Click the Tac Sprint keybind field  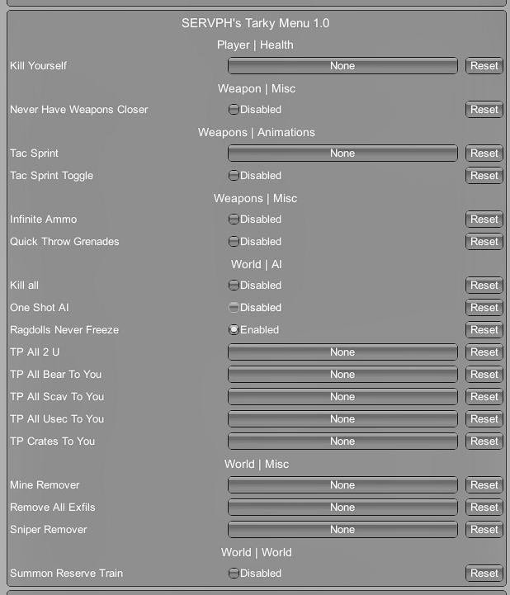click(342, 153)
